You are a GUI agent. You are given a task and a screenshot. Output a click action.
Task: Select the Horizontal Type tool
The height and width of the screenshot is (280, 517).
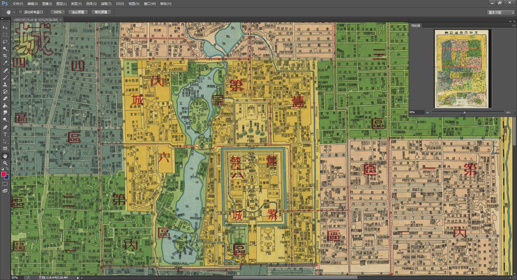5,134
